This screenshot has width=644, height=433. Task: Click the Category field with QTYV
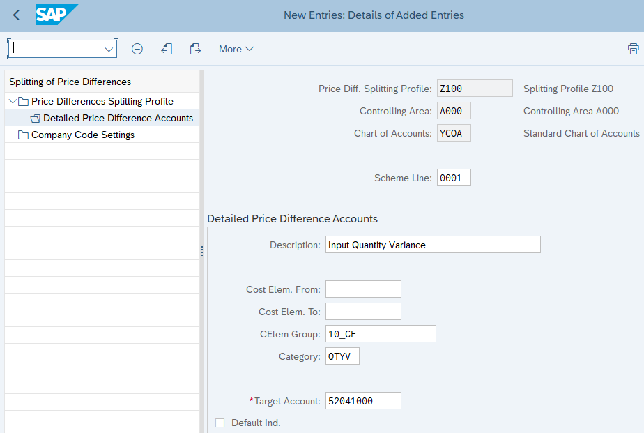point(342,356)
